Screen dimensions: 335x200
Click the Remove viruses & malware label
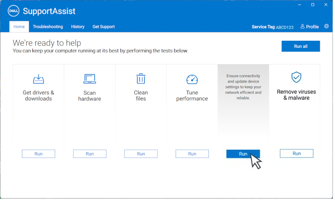pos(296,95)
